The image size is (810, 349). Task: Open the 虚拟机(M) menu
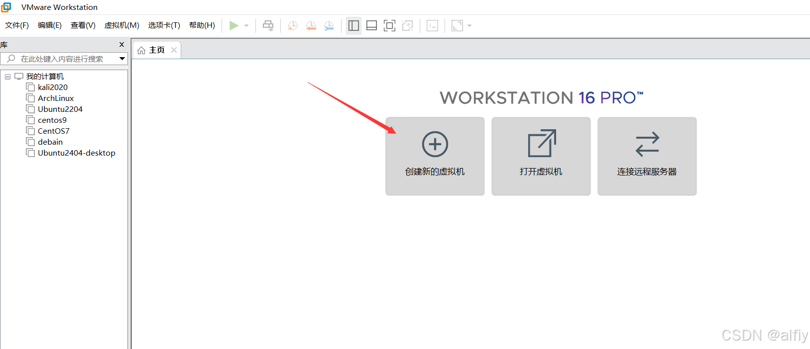[122, 25]
